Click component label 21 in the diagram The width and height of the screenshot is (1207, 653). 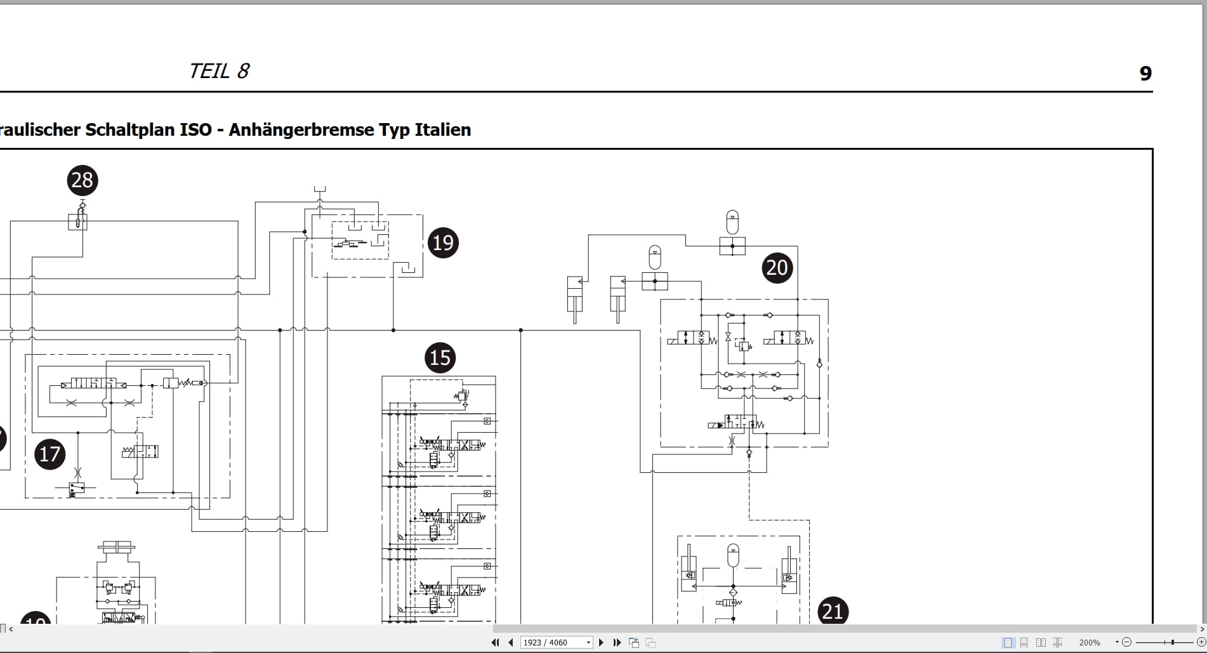coord(833,611)
